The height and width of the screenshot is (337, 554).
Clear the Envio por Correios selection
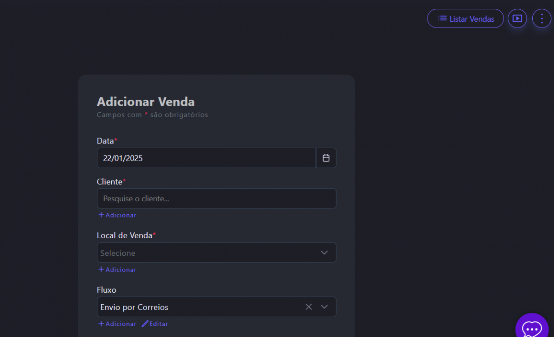pyautogui.click(x=309, y=307)
